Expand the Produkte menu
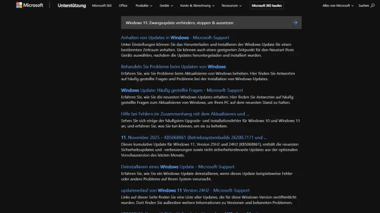380x213 pixels. click(x=144, y=6)
